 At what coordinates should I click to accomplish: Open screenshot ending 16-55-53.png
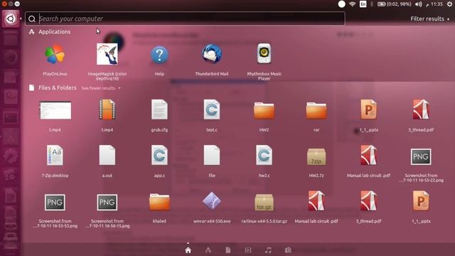55,202
